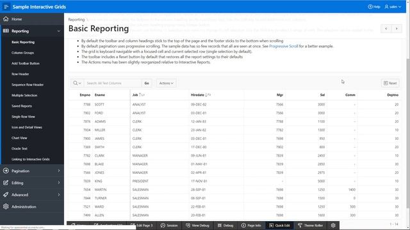Image resolution: width=410 pixels, height=230 pixels.
Task: Click the Help question mark icon
Action: (x=370, y=7)
